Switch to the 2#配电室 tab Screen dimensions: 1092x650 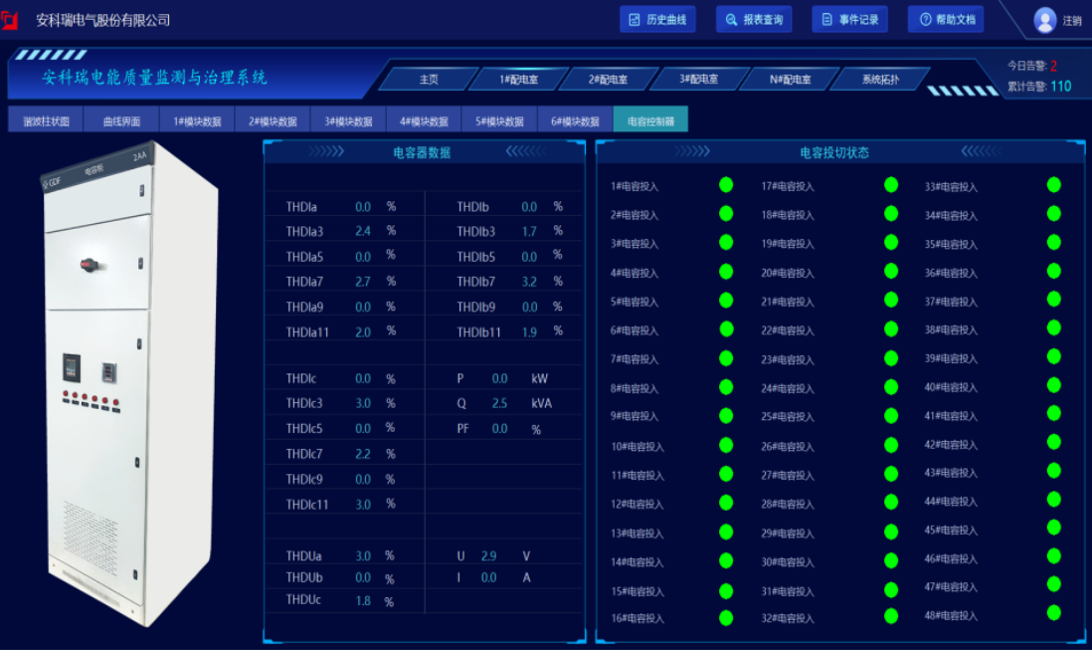(608, 80)
